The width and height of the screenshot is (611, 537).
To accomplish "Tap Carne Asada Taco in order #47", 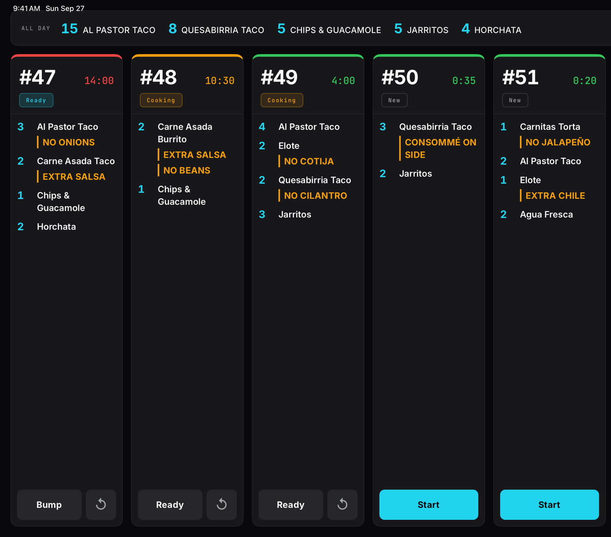I will click(76, 161).
